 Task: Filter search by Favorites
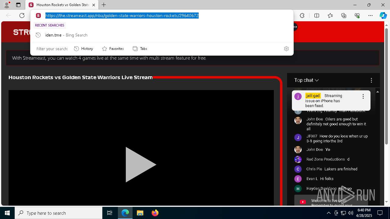(x=113, y=49)
